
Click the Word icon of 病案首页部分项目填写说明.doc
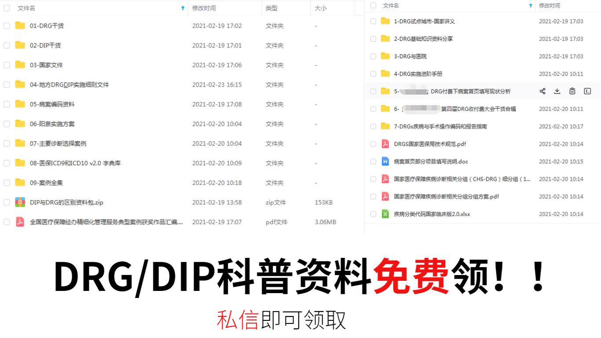point(385,162)
